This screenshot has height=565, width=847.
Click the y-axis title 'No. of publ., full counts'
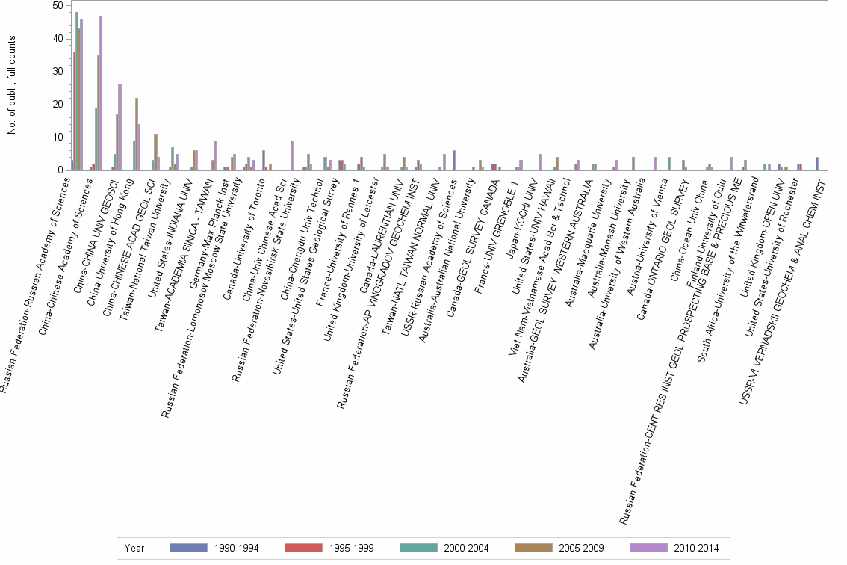click(x=11, y=84)
